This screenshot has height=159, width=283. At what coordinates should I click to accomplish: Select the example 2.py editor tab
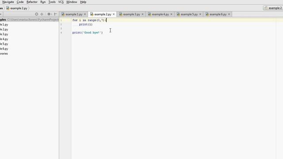click(103, 14)
